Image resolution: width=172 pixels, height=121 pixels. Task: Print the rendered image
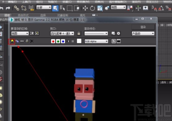pos(27,41)
